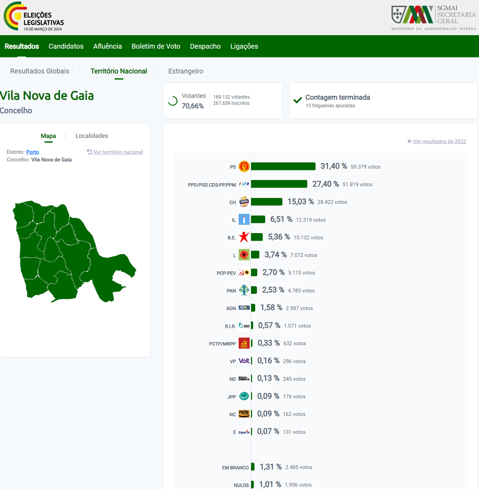This screenshot has width=479, height=489.
Task: Follow the Porto district link
Action: [32, 152]
